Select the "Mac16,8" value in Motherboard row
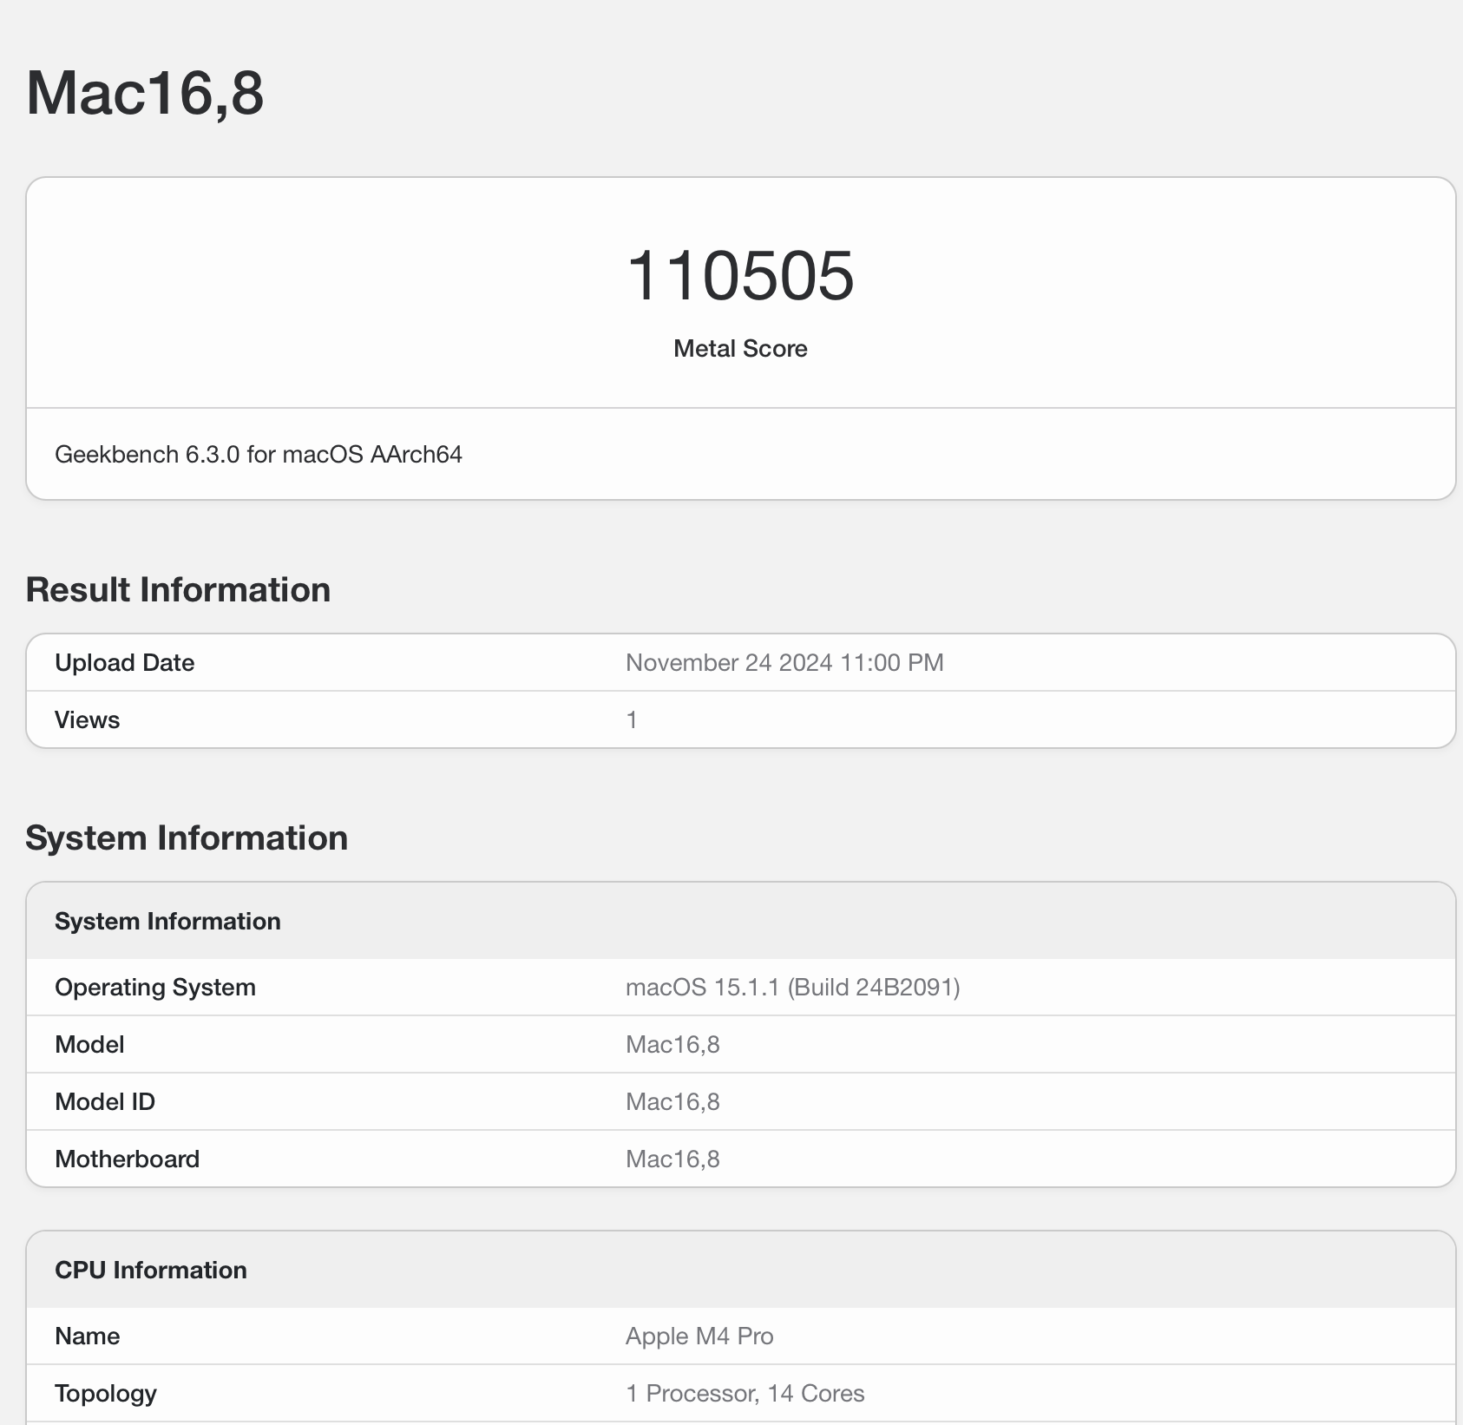 [672, 1159]
